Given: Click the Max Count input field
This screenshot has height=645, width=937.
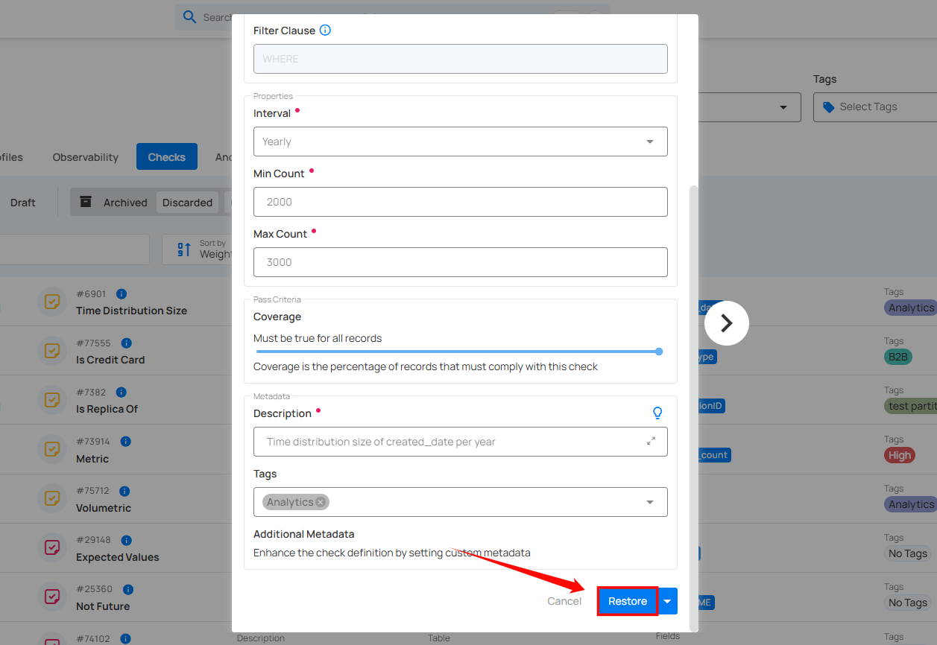Looking at the screenshot, I should [x=461, y=262].
